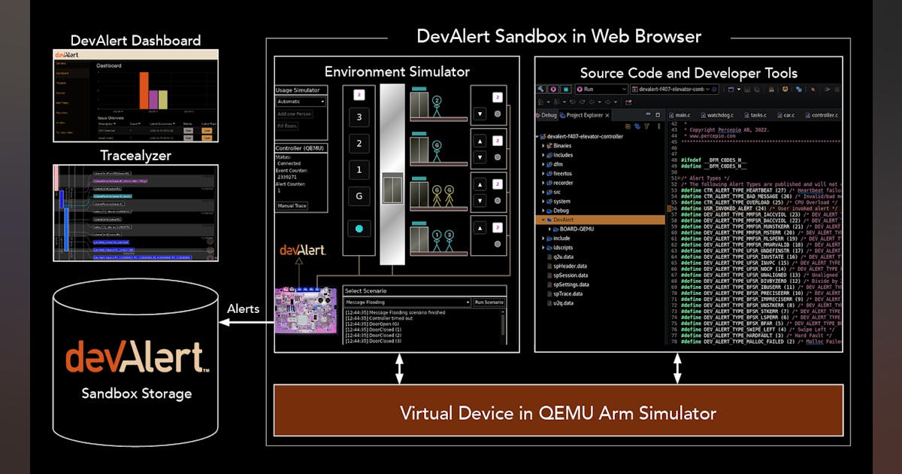Open the main.c editor tab

pos(680,115)
